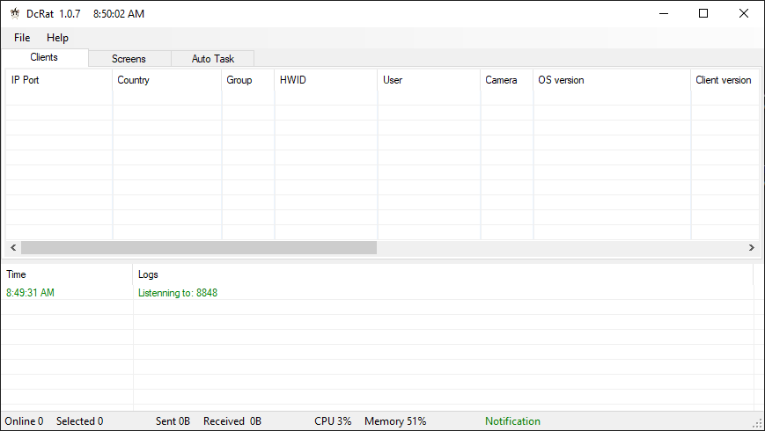Click the scrollbar's left arrow

pos(12,248)
